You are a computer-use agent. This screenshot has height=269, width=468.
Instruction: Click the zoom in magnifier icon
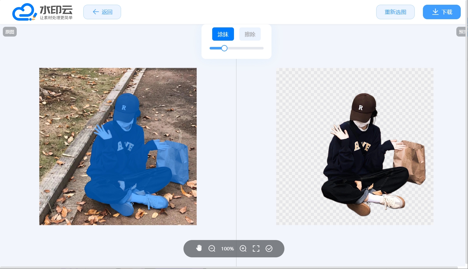coord(243,249)
